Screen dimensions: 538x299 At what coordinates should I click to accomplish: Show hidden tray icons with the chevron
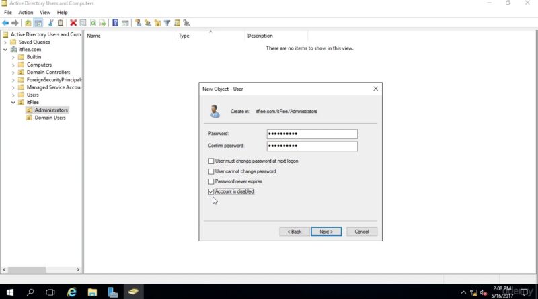pyautogui.click(x=463, y=292)
